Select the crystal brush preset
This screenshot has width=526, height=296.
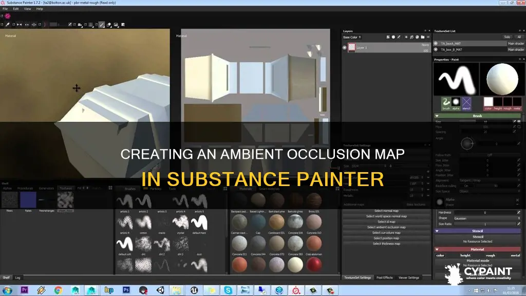point(180,224)
